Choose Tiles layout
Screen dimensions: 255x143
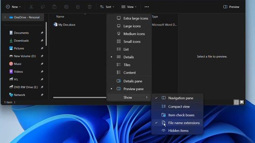[x=129, y=65]
